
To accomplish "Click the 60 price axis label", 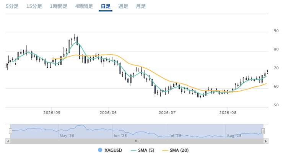I will coord(276,86).
